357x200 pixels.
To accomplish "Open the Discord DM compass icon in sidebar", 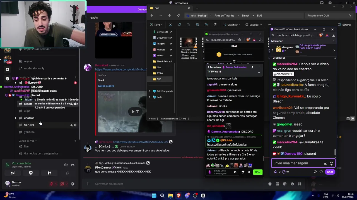I will [x=8, y=79].
